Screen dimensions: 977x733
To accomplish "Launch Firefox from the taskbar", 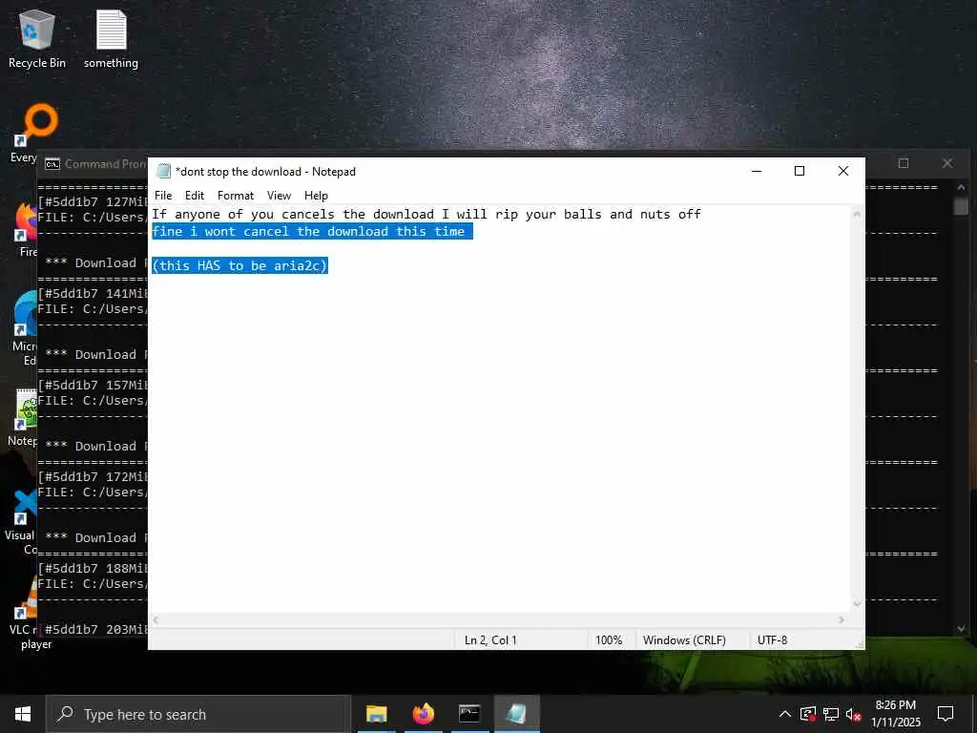I will tap(423, 714).
